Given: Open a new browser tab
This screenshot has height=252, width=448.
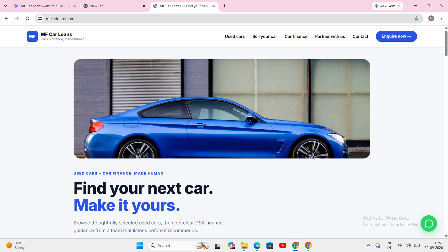Looking at the screenshot, I should [224, 6].
